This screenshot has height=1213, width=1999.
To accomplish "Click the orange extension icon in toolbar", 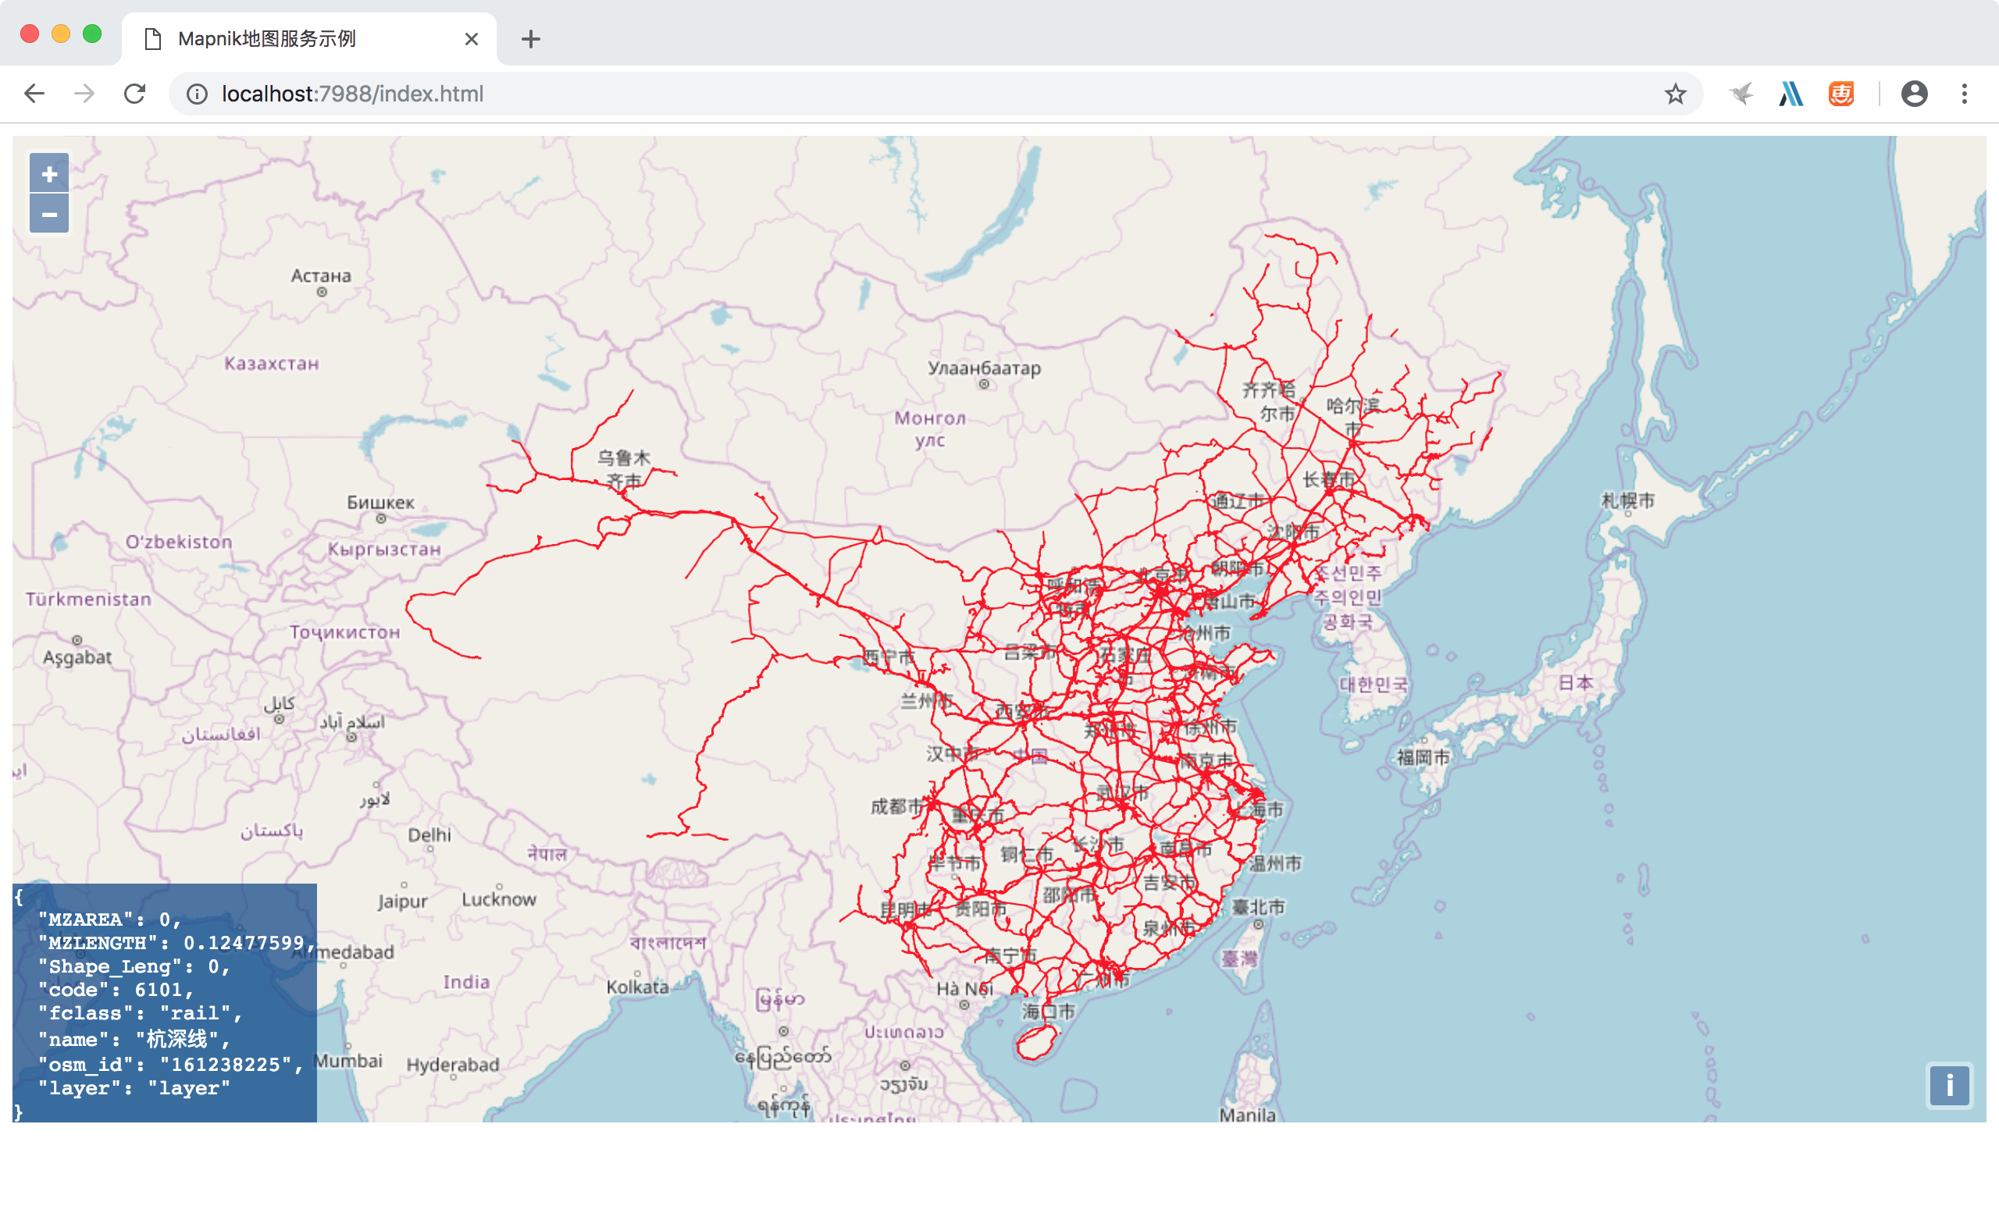I will click(x=1840, y=94).
